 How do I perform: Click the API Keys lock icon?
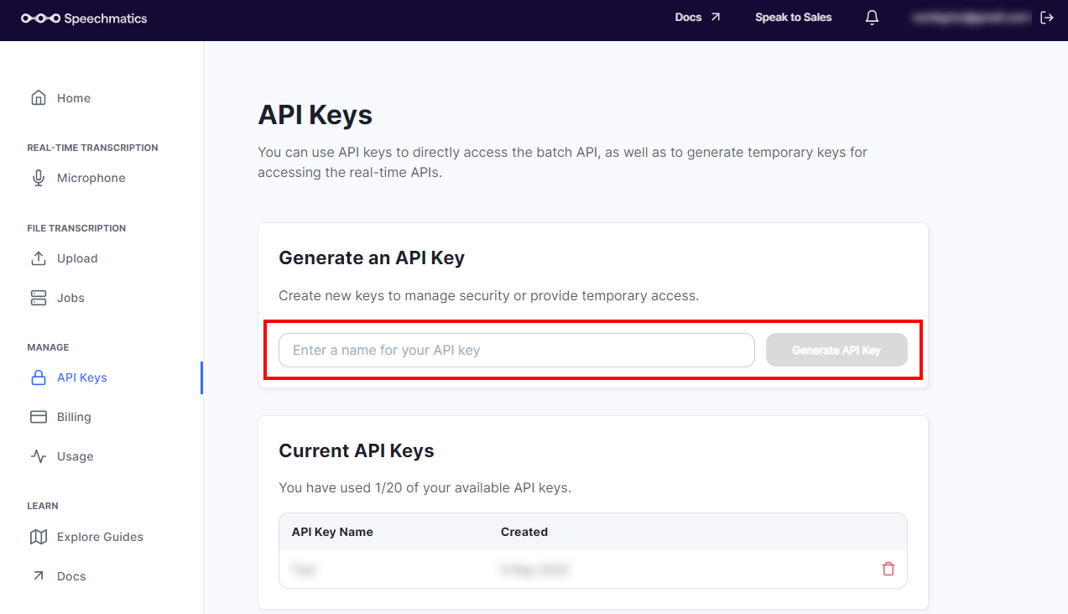(39, 377)
